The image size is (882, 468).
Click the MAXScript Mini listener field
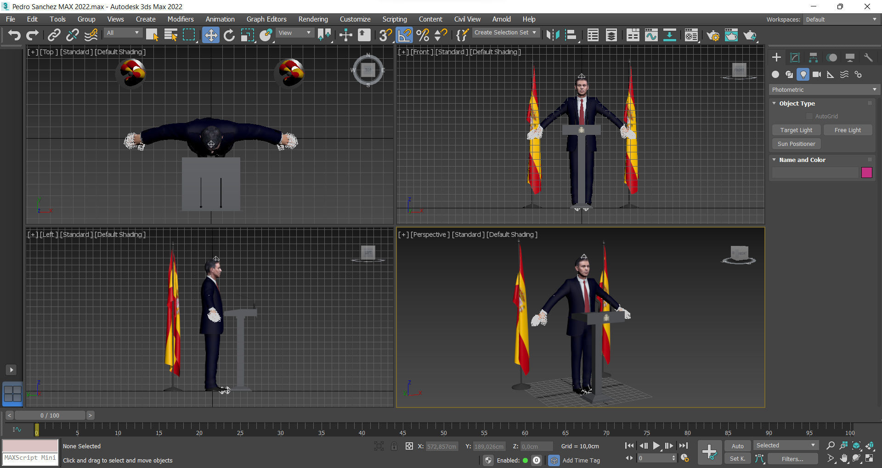30,458
